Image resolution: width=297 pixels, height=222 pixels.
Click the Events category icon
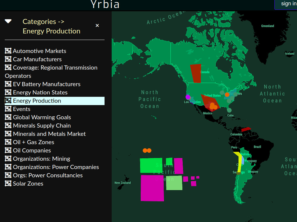(8, 109)
